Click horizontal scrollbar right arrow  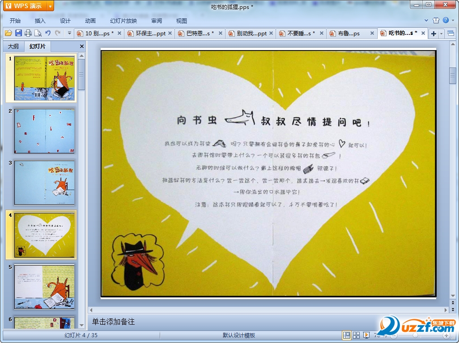(446, 310)
